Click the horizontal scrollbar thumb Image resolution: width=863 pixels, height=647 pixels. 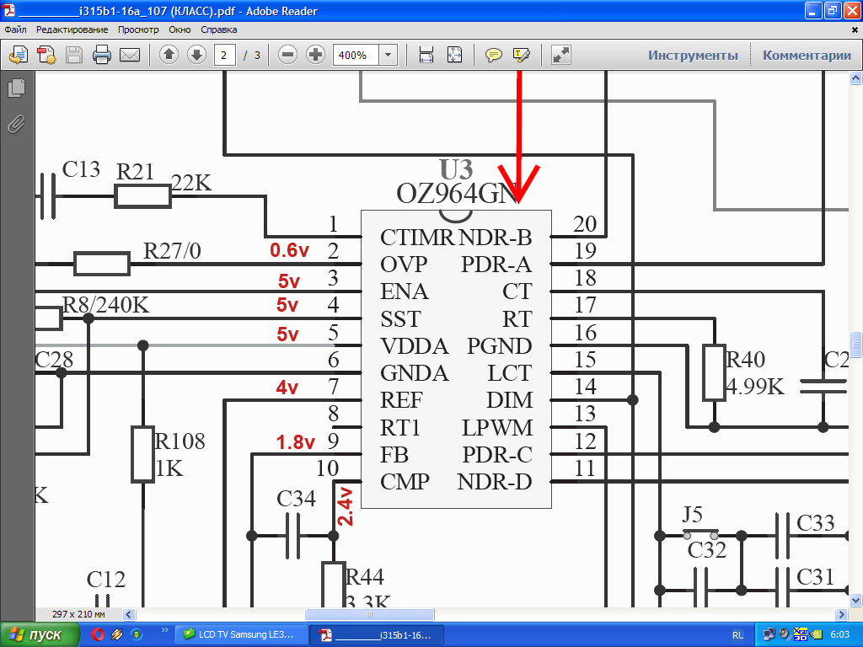[369, 614]
